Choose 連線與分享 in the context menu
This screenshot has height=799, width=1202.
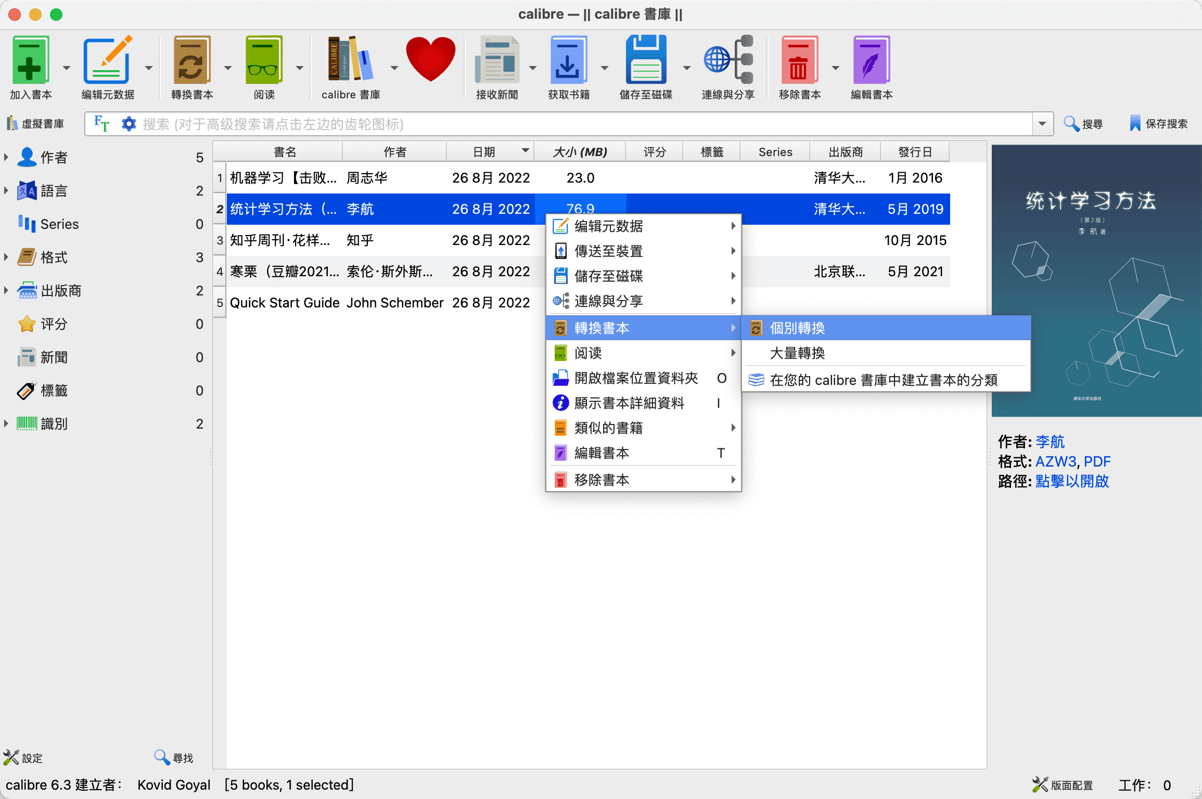click(644, 301)
